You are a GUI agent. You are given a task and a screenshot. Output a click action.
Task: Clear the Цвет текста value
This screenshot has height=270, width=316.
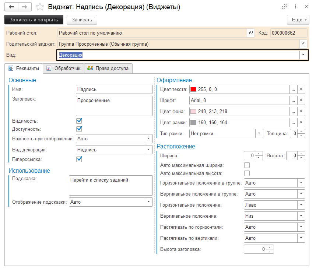301,89
